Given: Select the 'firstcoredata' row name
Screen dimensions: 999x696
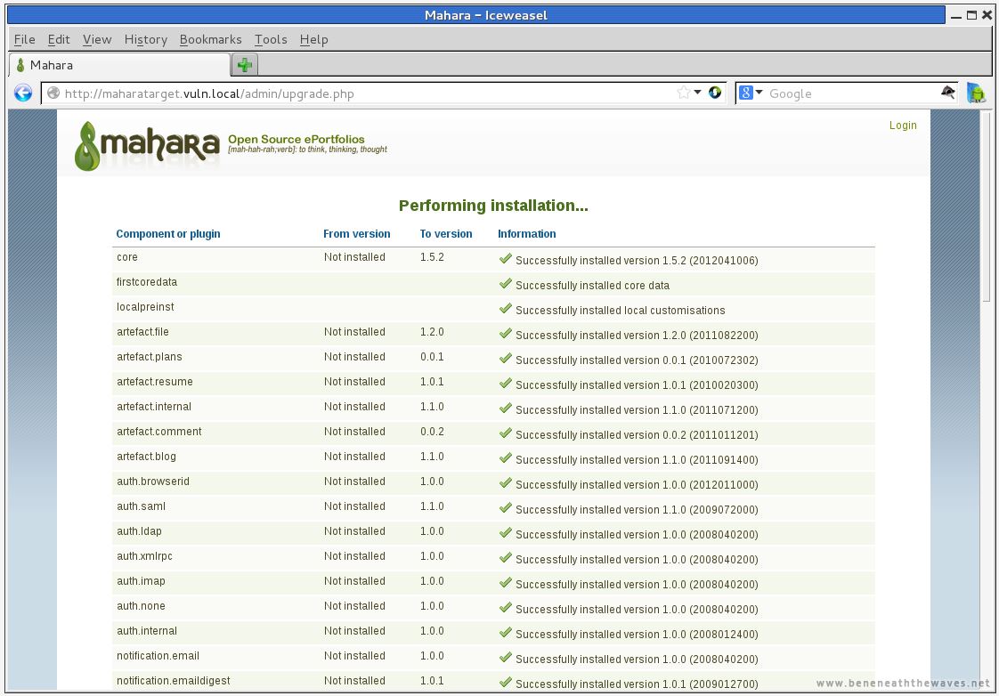Looking at the screenshot, I should pos(147,282).
